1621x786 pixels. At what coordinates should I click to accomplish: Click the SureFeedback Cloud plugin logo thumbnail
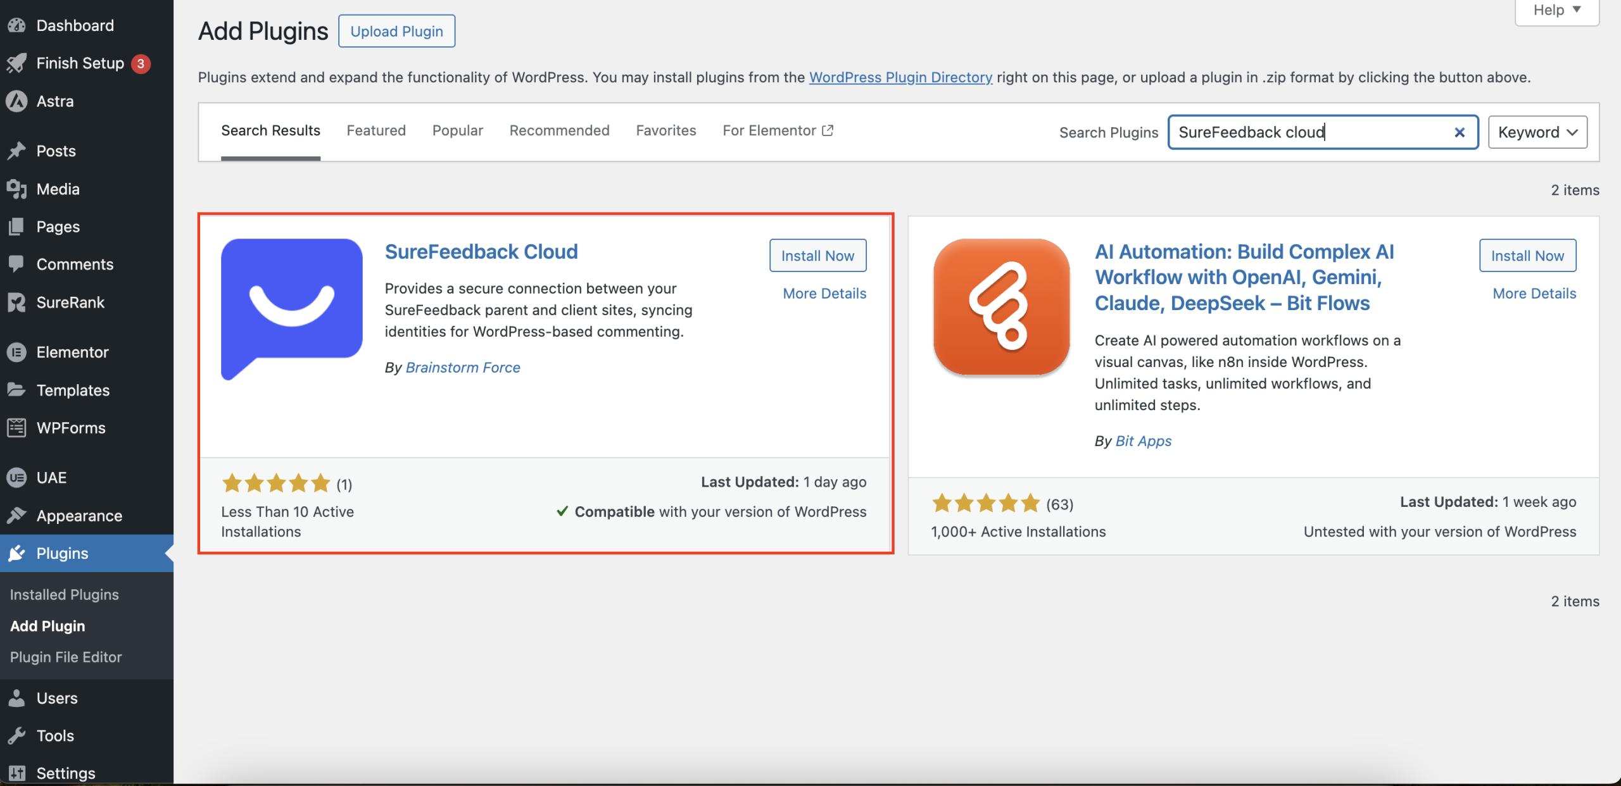point(291,308)
